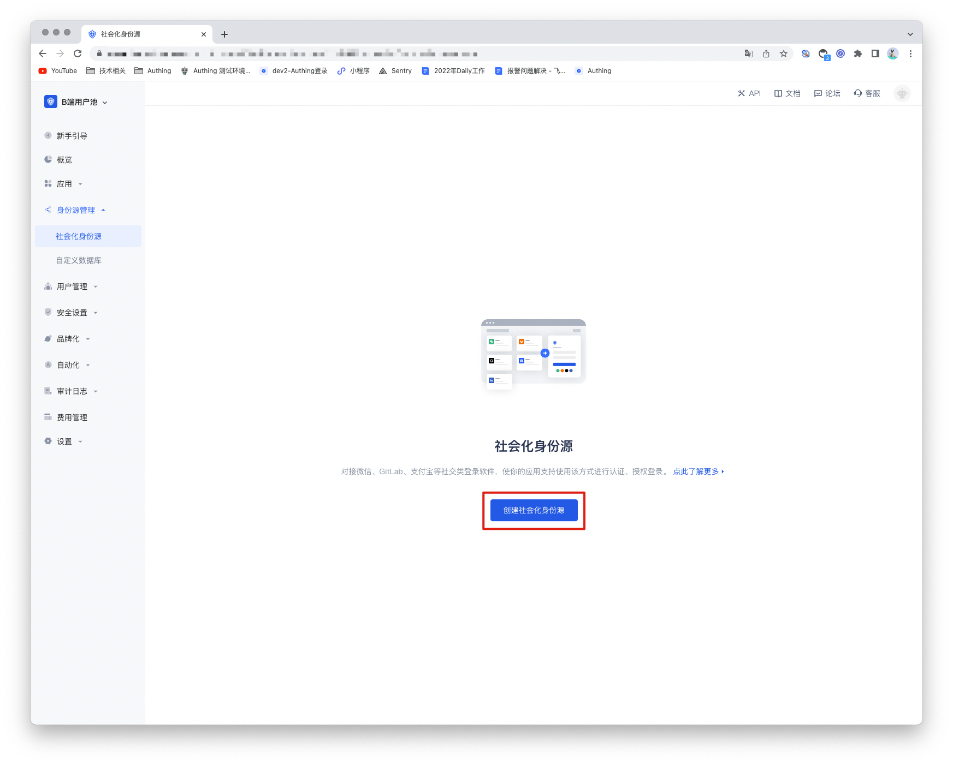Open the browser extensions puzzle icon
This screenshot has height=765, width=953.
[858, 53]
